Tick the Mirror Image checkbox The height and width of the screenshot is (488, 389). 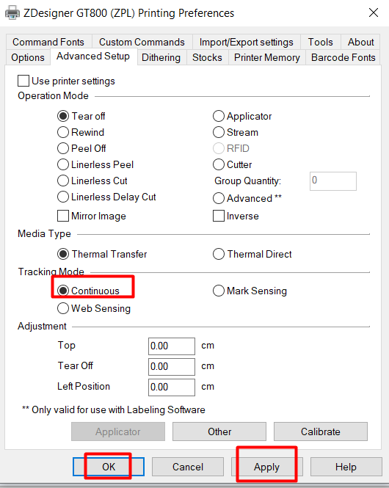point(63,216)
